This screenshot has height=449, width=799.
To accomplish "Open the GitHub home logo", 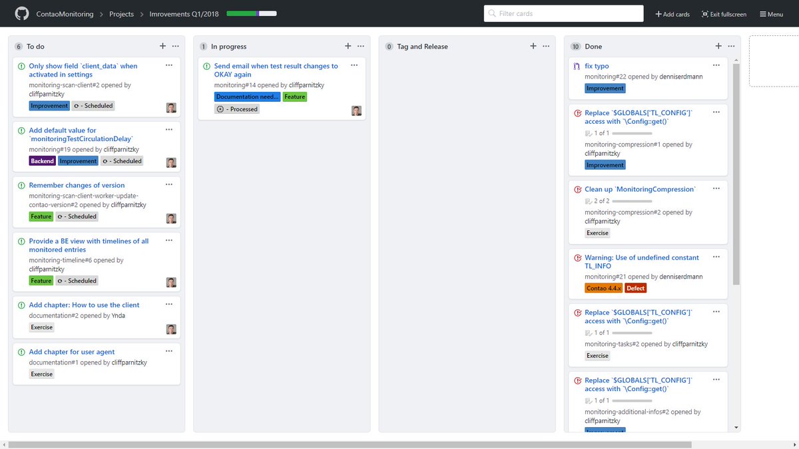I will click(x=21, y=13).
